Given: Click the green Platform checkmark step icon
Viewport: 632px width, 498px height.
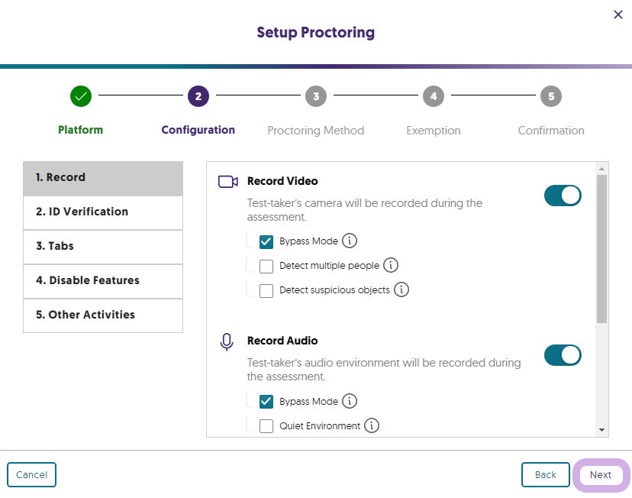Looking at the screenshot, I should pos(80,96).
